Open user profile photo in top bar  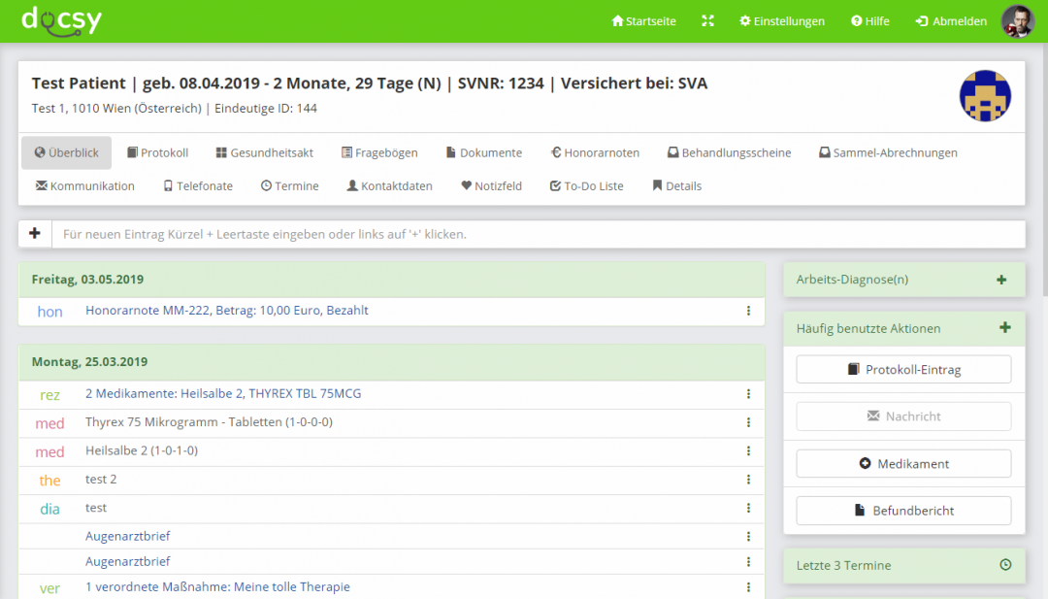tap(1018, 21)
